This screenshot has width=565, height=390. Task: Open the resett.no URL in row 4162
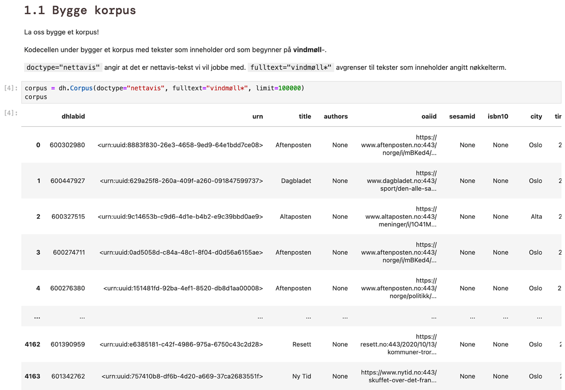click(x=398, y=345)
